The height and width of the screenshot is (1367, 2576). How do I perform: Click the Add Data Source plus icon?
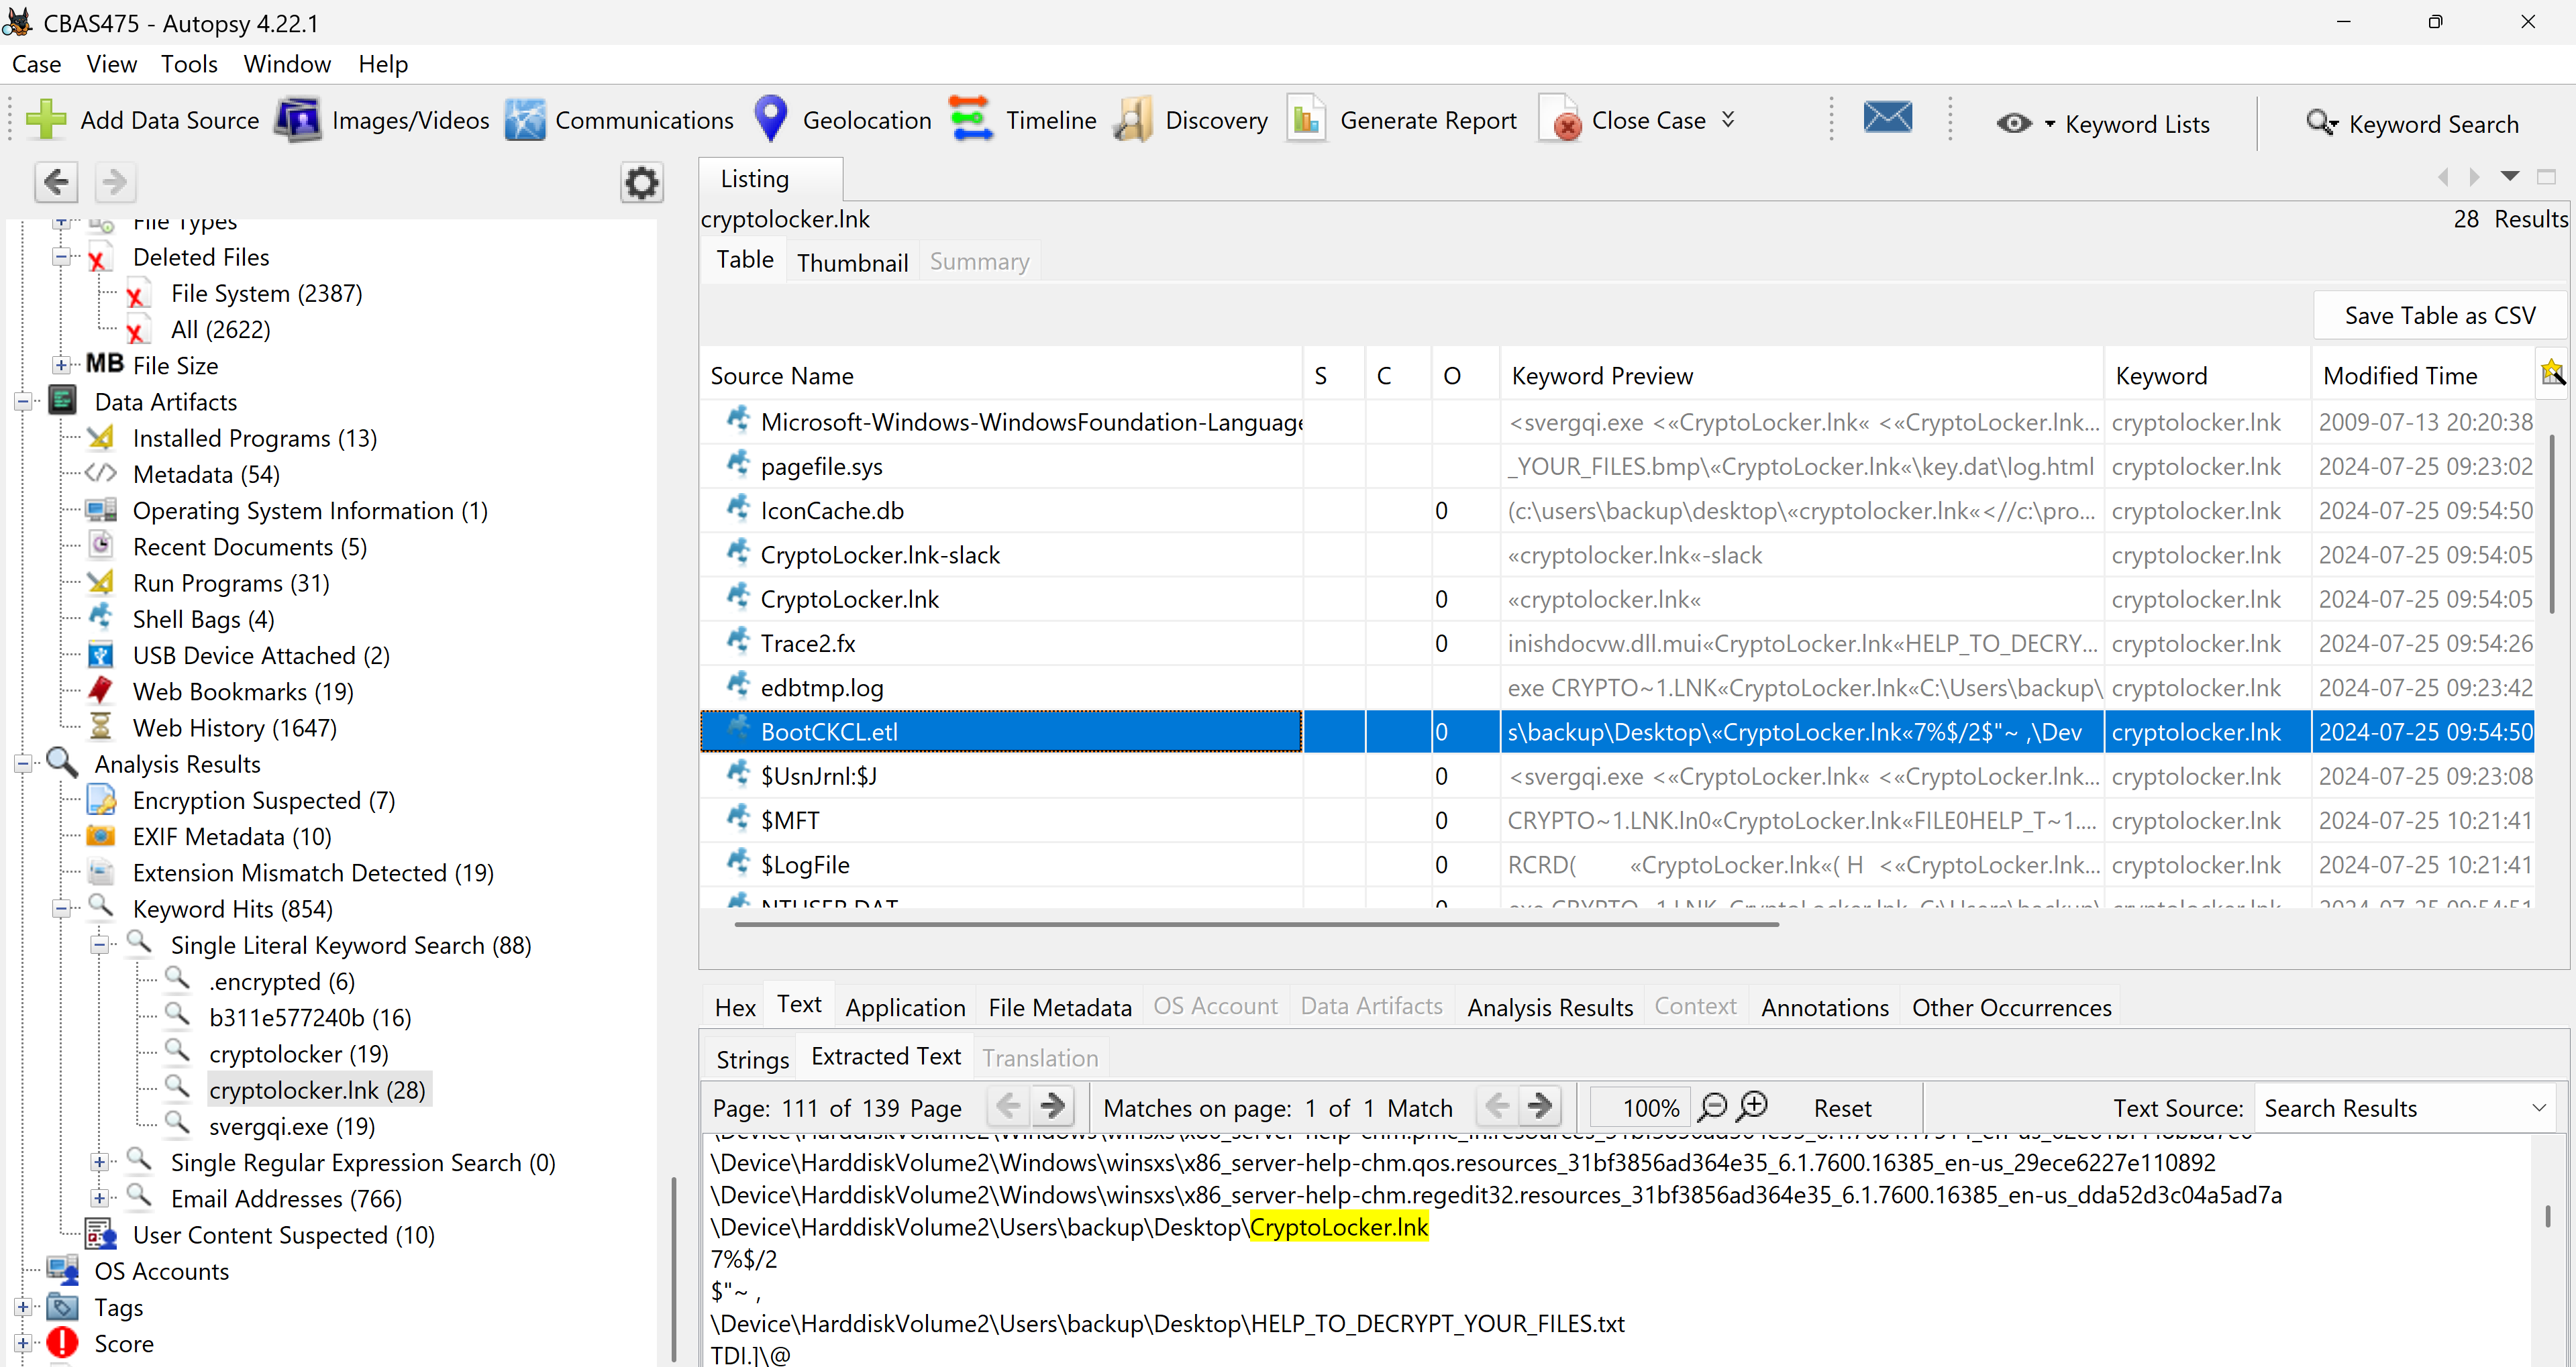[x=45, y=120]
